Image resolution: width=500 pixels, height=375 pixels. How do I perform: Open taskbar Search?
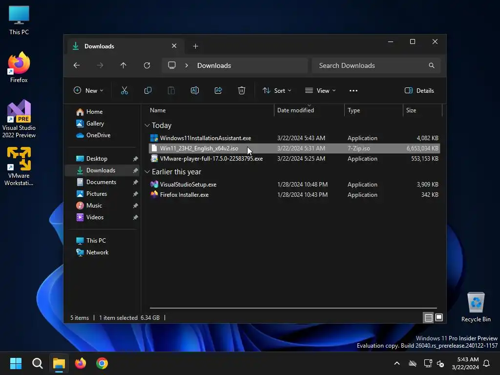[x=37, y=363]
